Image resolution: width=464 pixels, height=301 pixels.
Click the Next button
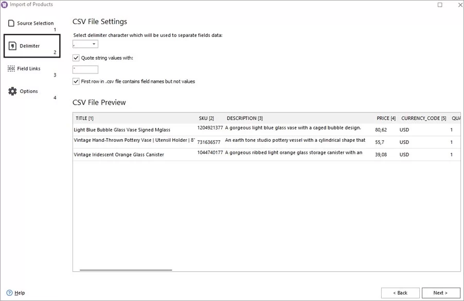(440, 292)
